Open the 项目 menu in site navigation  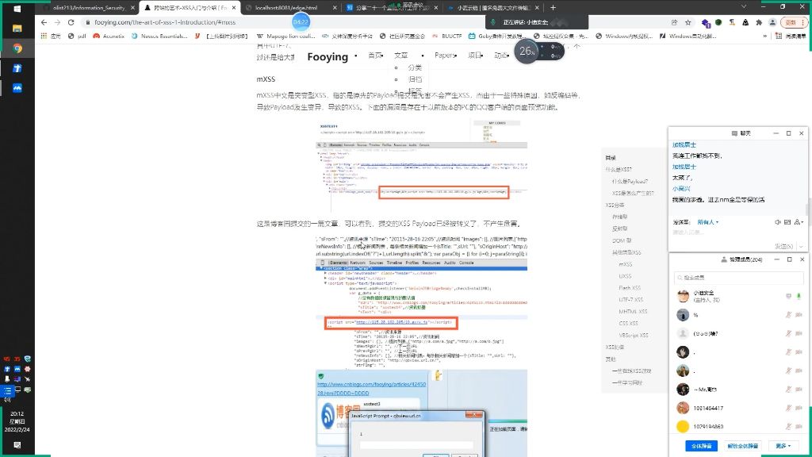click(x=476, y=55)
